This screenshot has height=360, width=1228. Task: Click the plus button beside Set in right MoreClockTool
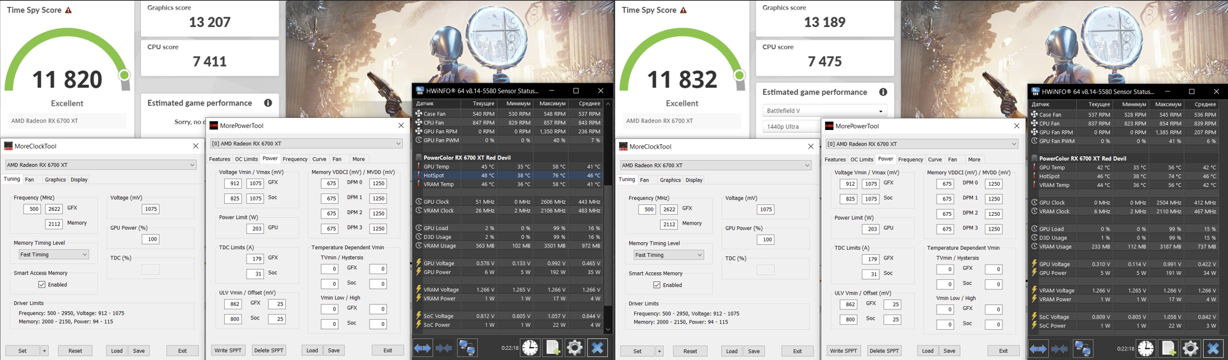pos(659,352)
